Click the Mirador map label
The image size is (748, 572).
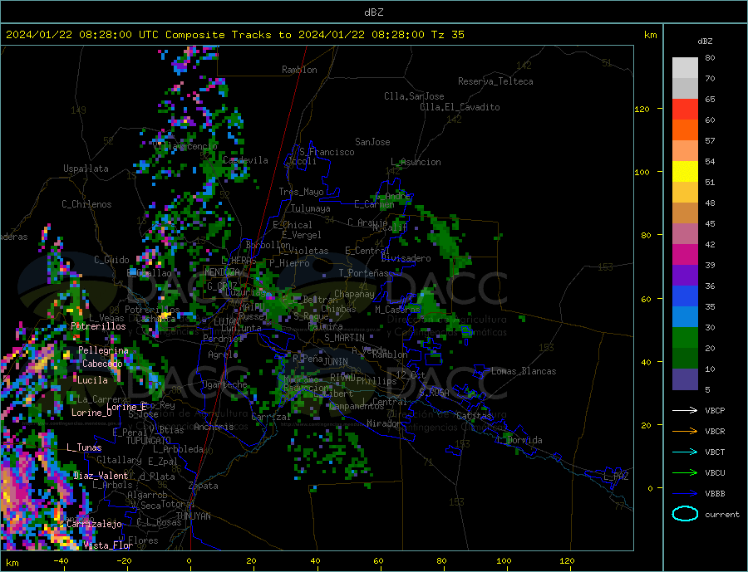[384, 423]
